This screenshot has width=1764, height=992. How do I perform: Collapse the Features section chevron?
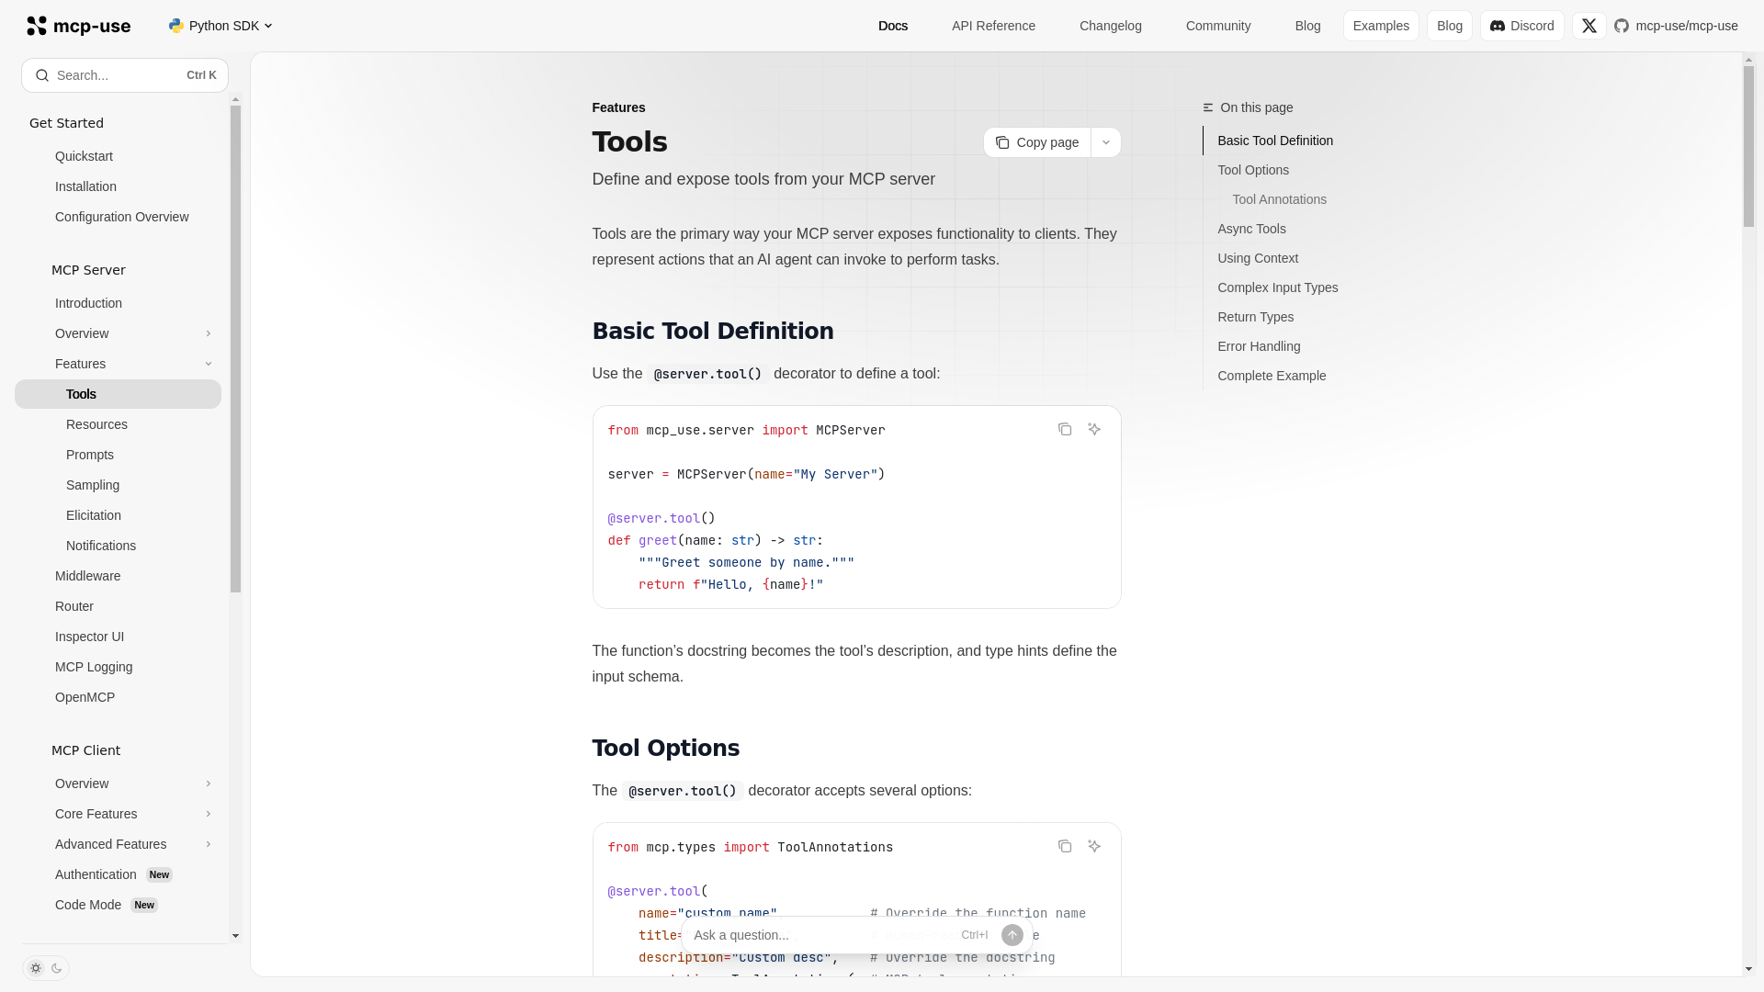(209, 364)
